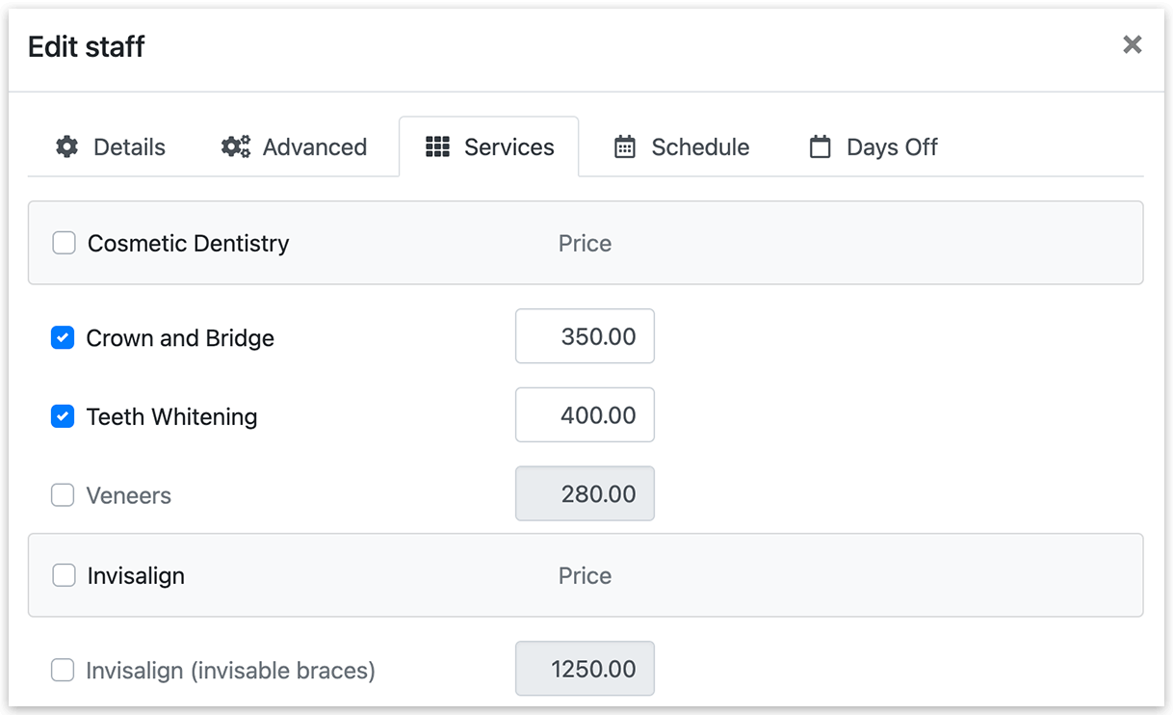The height and width of the screenshot is (715, 1173).
Task: Uncheck the Crown and Bridge service
Action: point(63,337)
